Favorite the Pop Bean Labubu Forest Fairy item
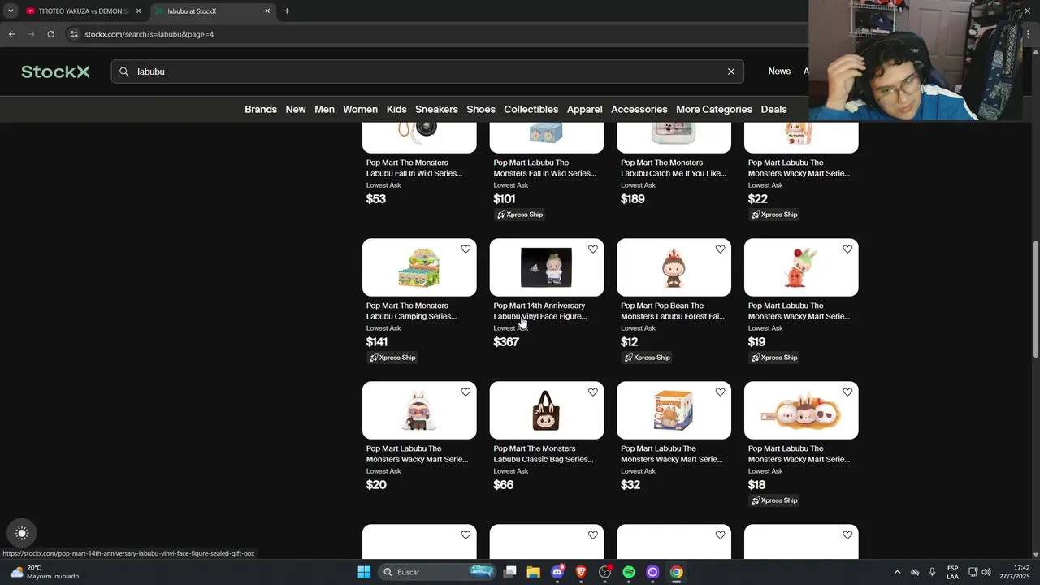 (720, 249)
